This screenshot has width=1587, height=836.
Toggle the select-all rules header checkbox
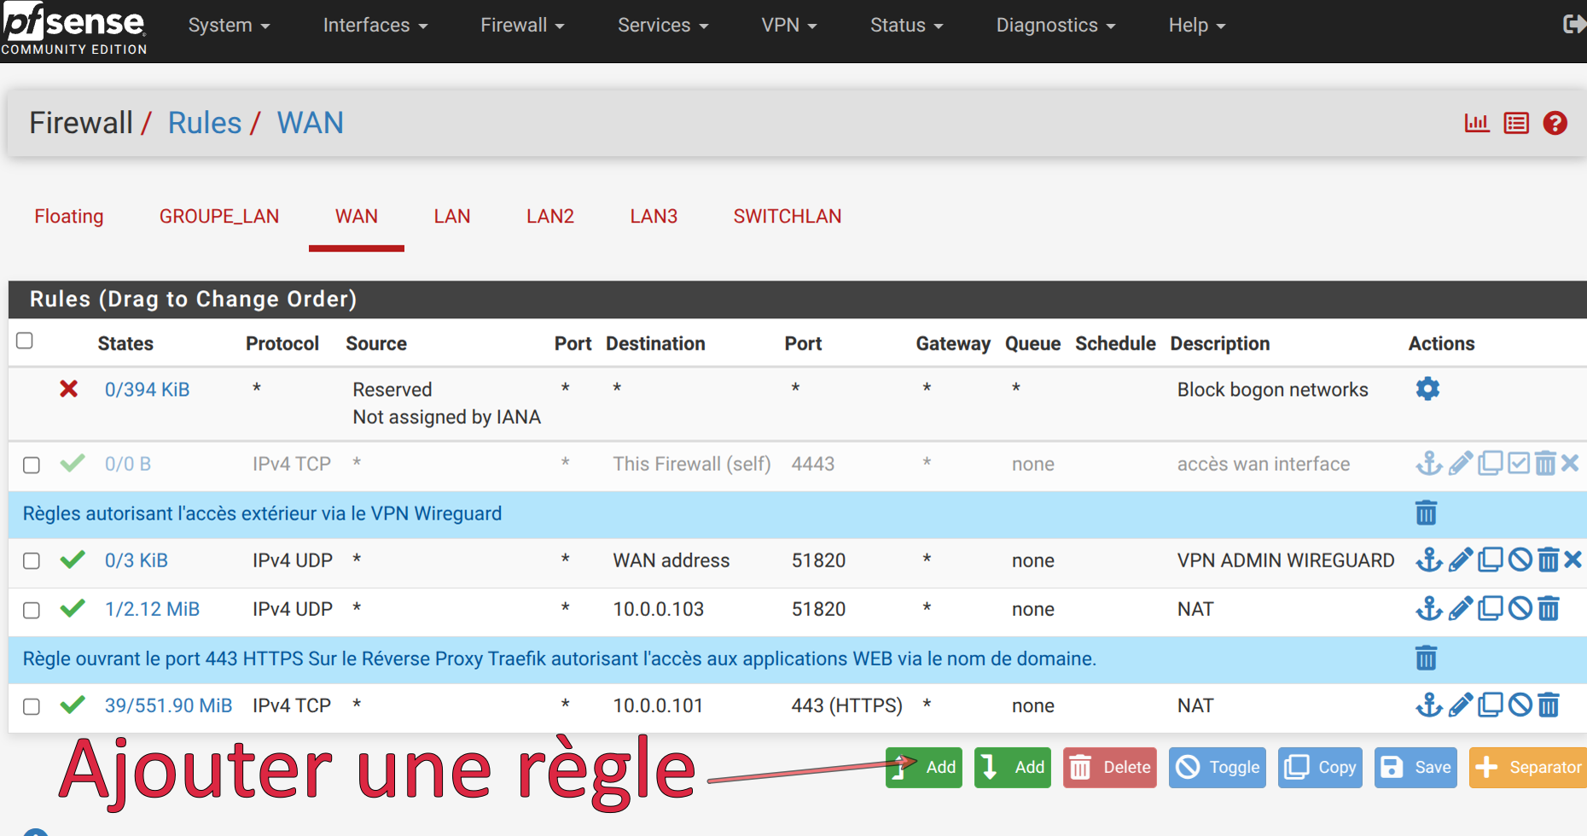click(x=25, y=341)
